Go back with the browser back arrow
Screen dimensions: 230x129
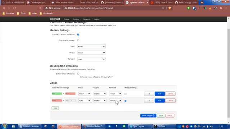point(4,8)
